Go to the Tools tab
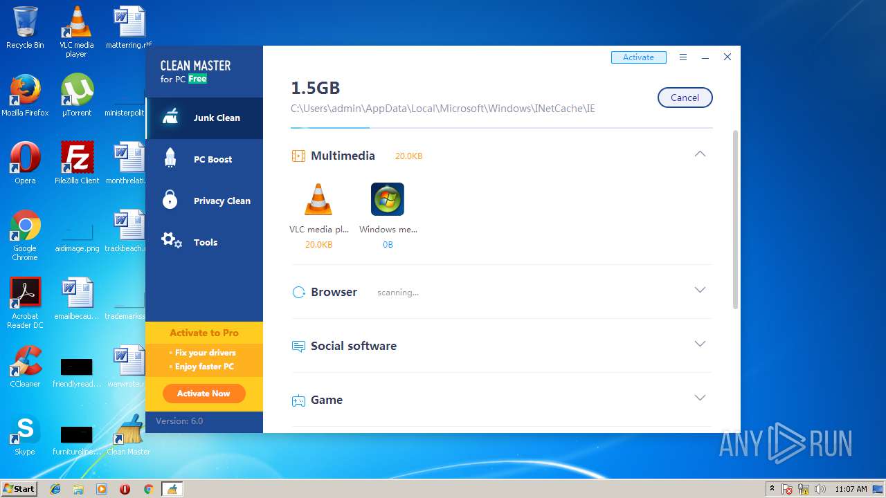Image resolution: width=886 pixels, height=498 pixels. pos(204,243)
